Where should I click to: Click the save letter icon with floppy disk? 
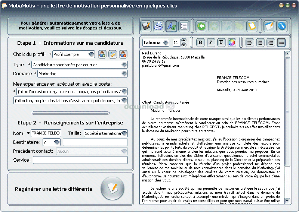click(146, 26)
